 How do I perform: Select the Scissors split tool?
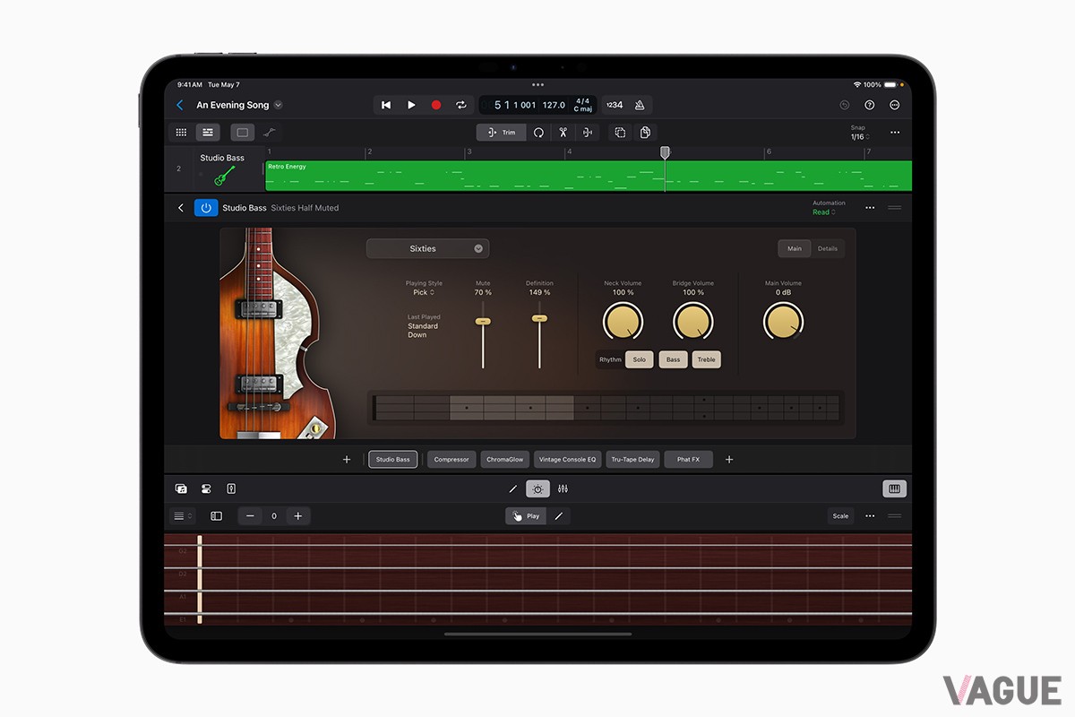pyautogui.click(x=563, y=132)
